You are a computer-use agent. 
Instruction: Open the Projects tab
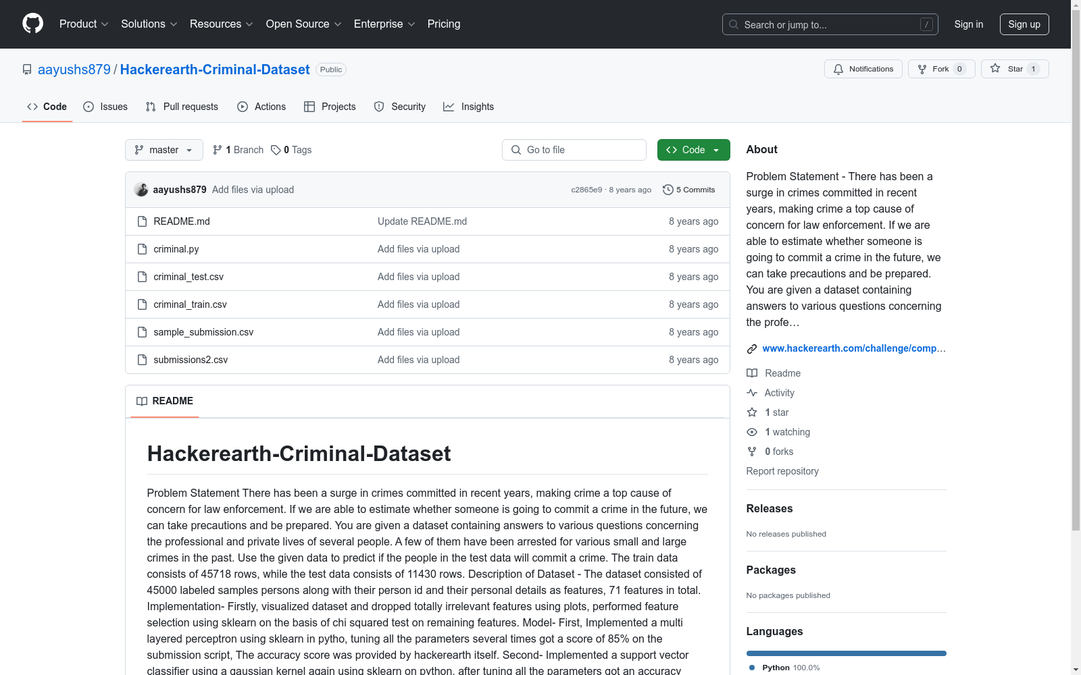pos(330,107)
